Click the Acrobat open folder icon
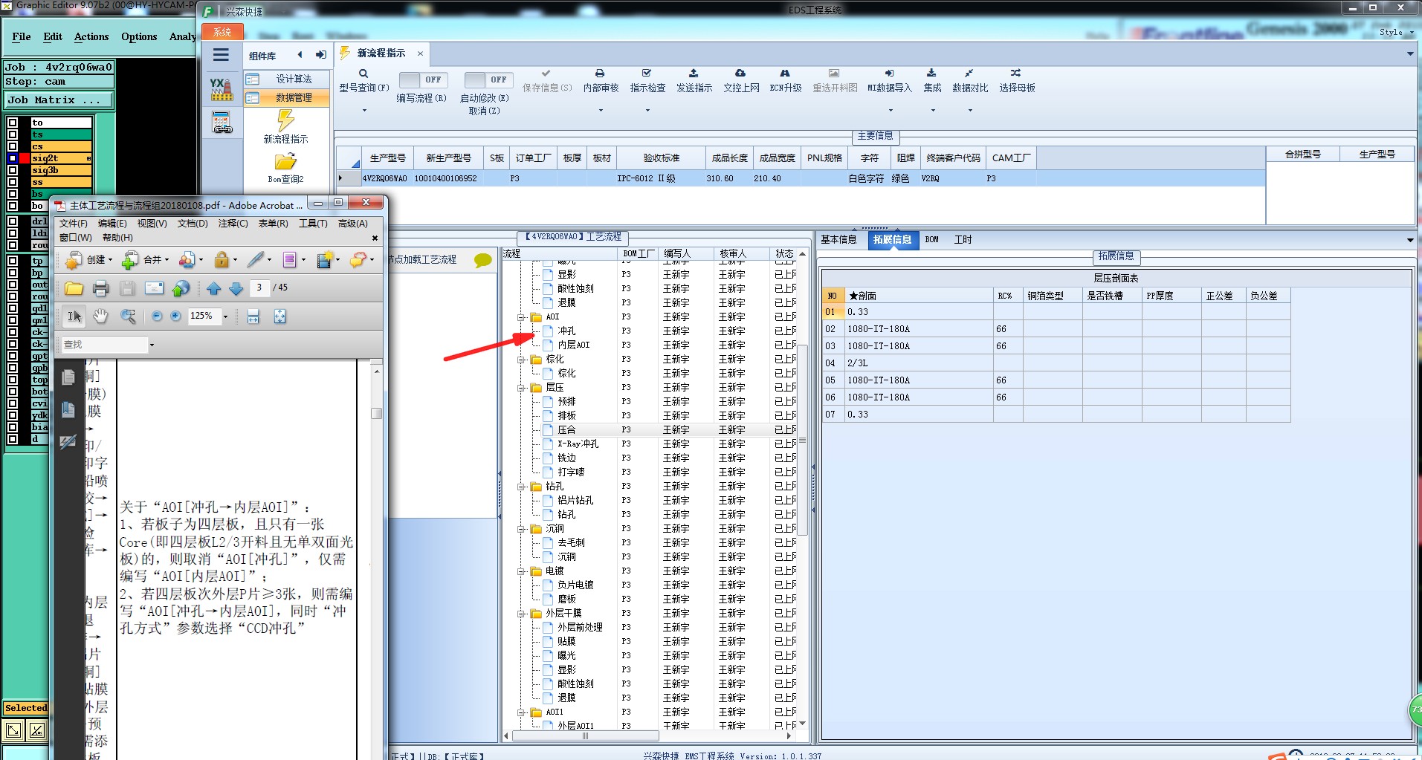 [74, 288]
